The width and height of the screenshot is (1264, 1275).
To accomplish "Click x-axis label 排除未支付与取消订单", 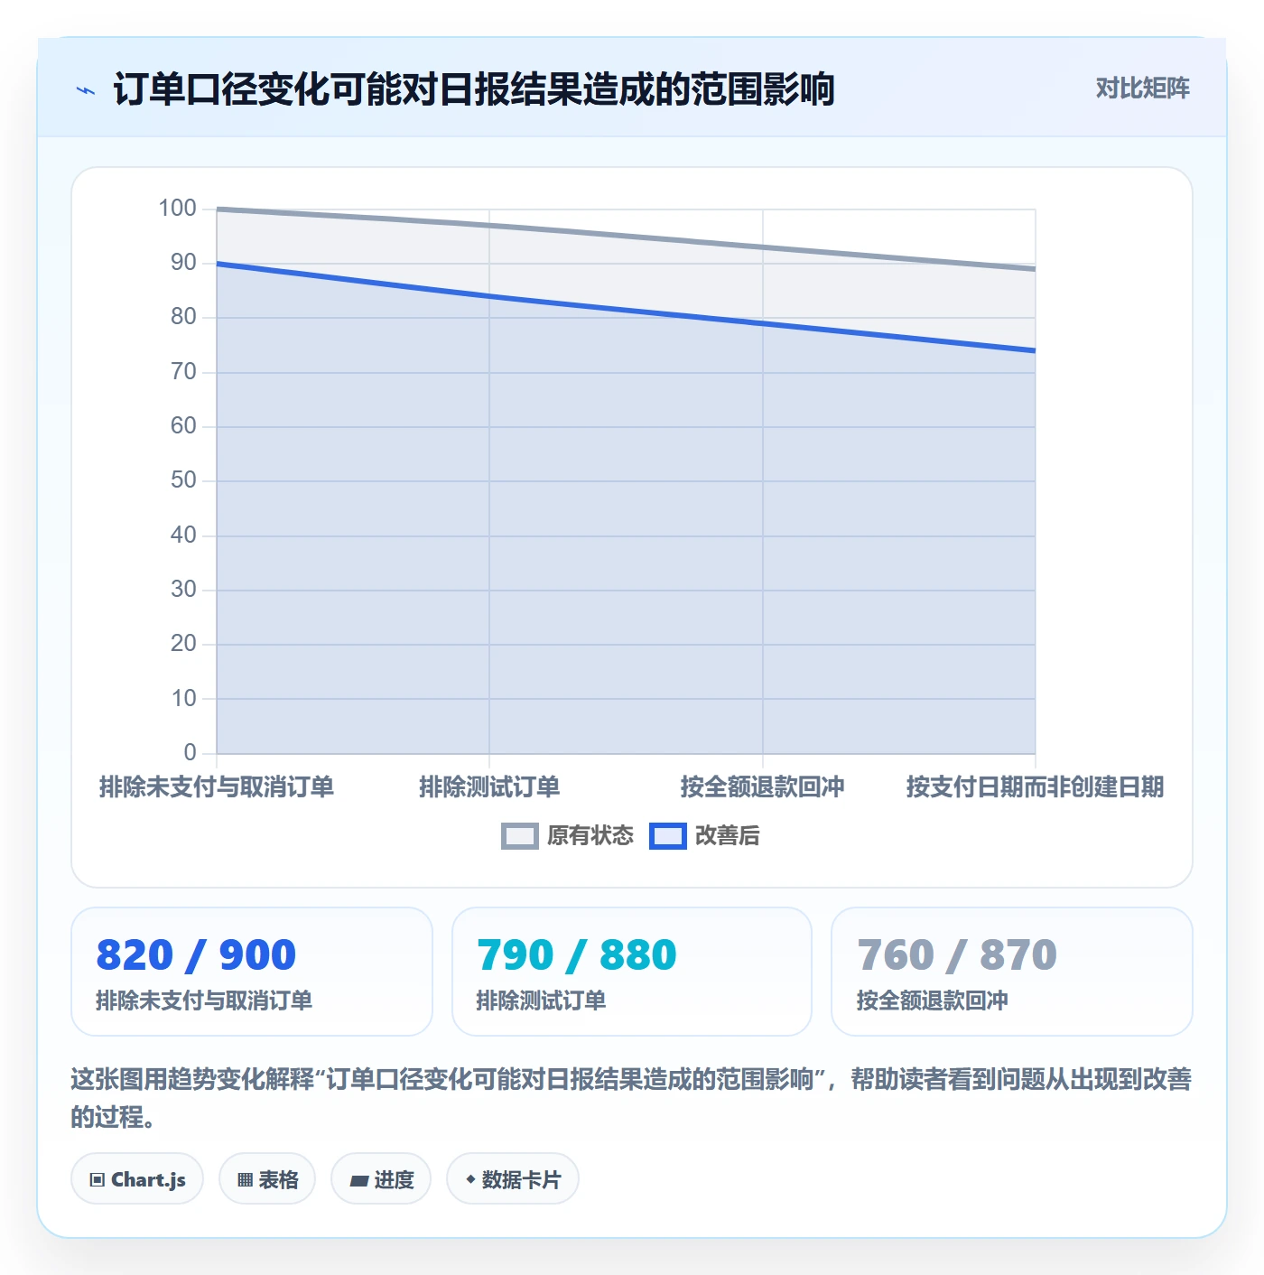I will pos(217,787).
